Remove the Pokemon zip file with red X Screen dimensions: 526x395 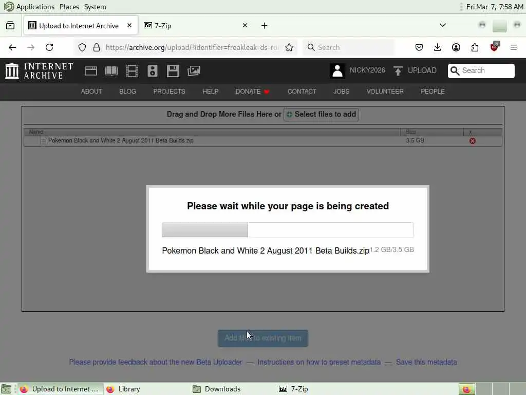(x=473, y=141)
